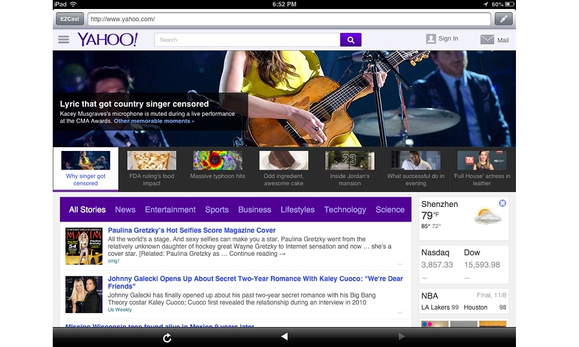Click the LA Lakers 99 score
The width and height of the screenshot is (579, 347).
(x=440, y=307)
